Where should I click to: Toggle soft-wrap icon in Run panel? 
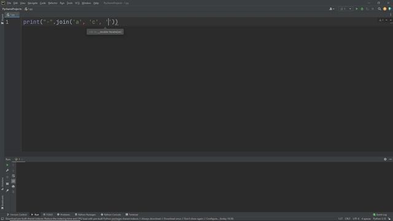click(x=14, y=176)
